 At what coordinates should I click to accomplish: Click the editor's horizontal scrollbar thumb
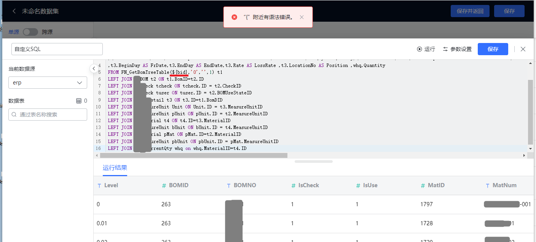[x=193, y=155]
